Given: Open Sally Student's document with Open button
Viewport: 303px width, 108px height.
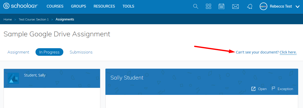Looking at the screenshot, I should coord(259,89).
